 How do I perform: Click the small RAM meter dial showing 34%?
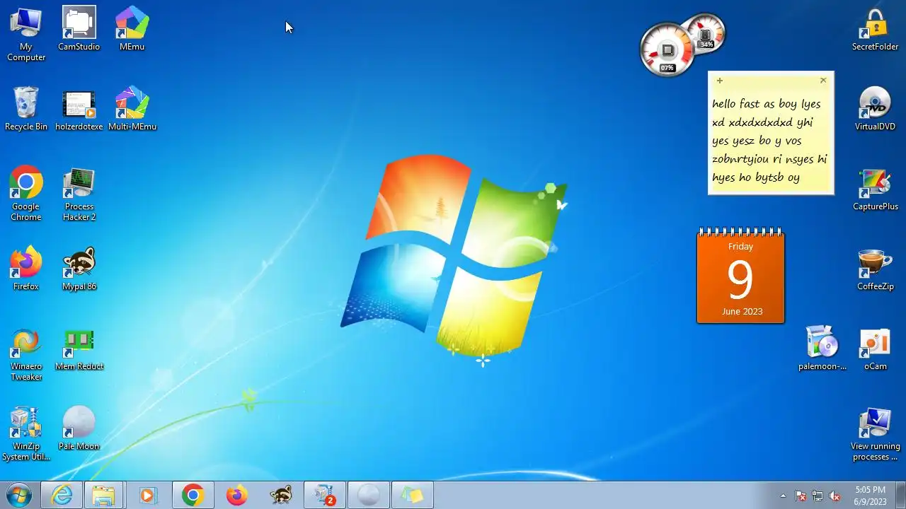tap(706, 33)
